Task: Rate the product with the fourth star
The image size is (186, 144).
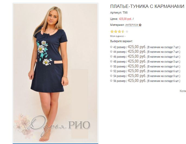Action: click(x=123, y=32)
